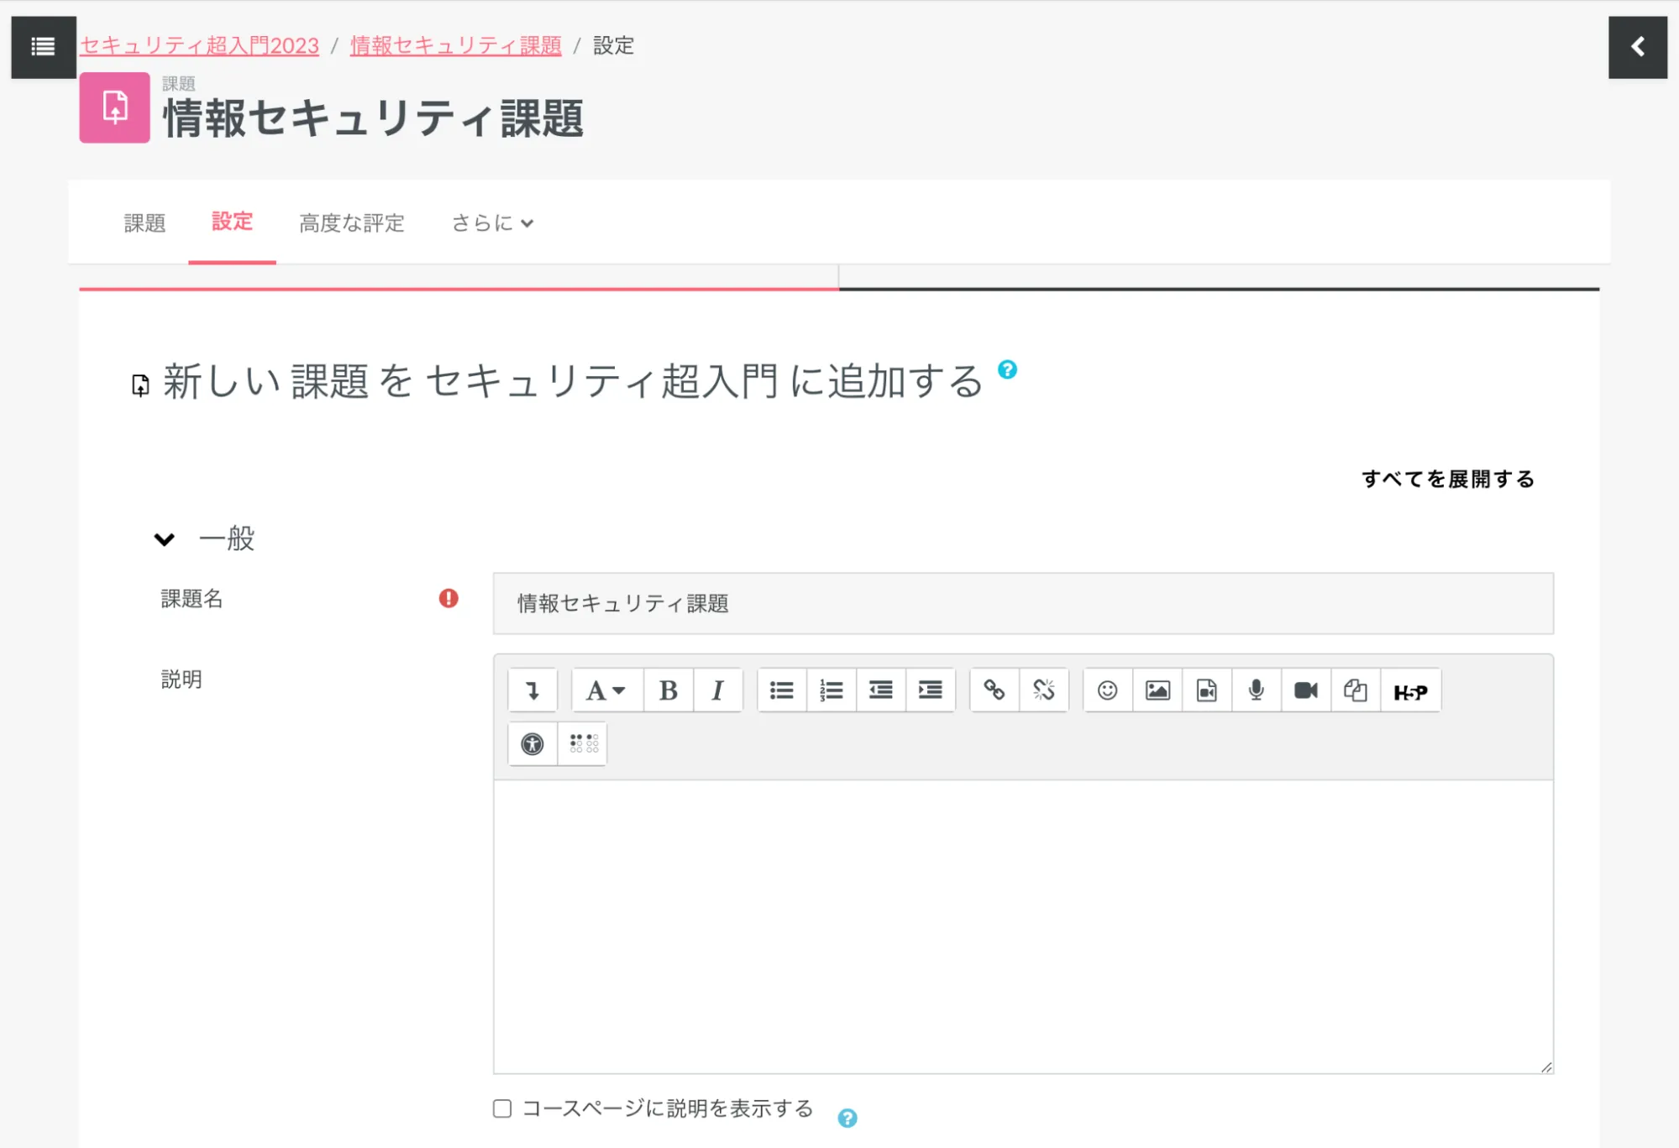Open the accessibility checker tool
Viewport: 1679px width, 1148px height.
coord(532,743)
